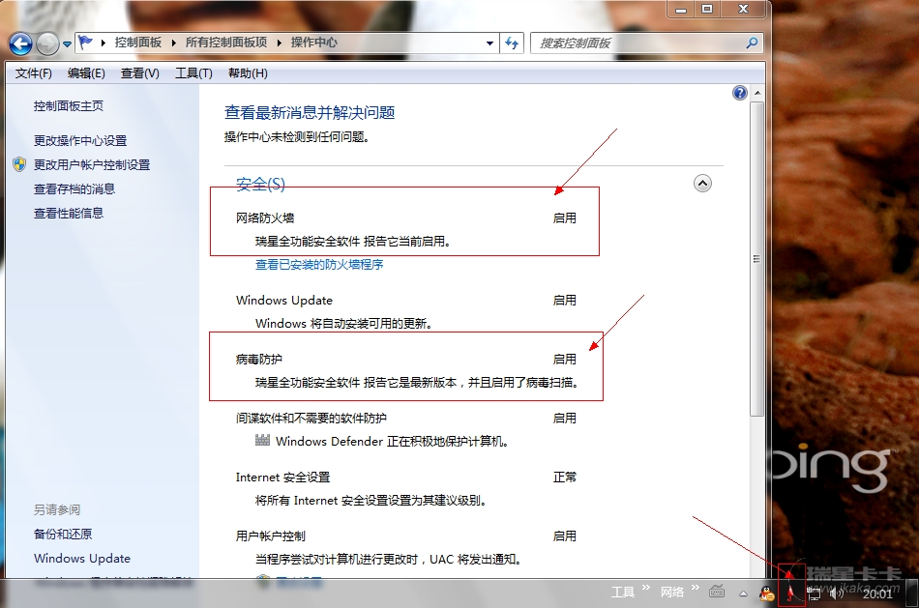Expand the arrow before 控制面板 breadcrumb
The width and height of the screenshot is (919, 608).
(104, 43)
